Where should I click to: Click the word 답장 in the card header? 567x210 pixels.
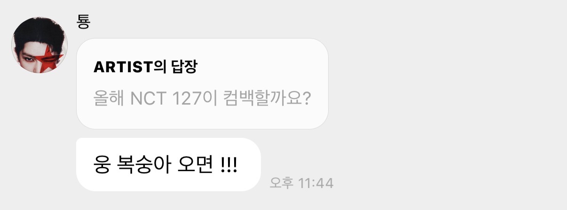pos(184,67)
